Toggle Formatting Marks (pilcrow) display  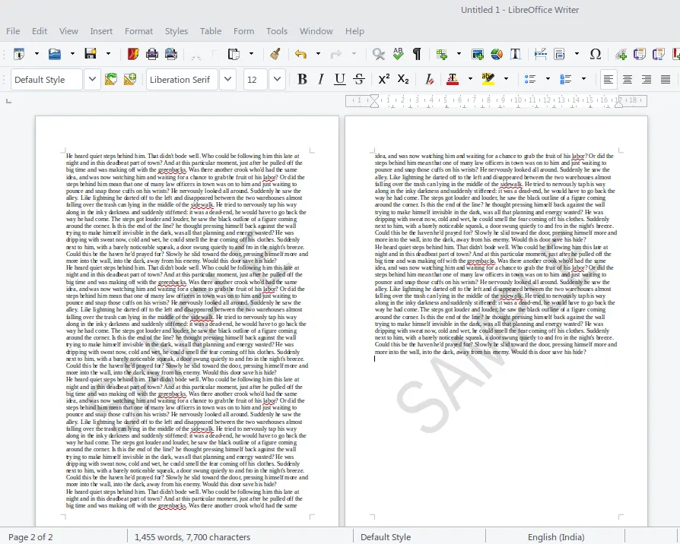(417, 54)
